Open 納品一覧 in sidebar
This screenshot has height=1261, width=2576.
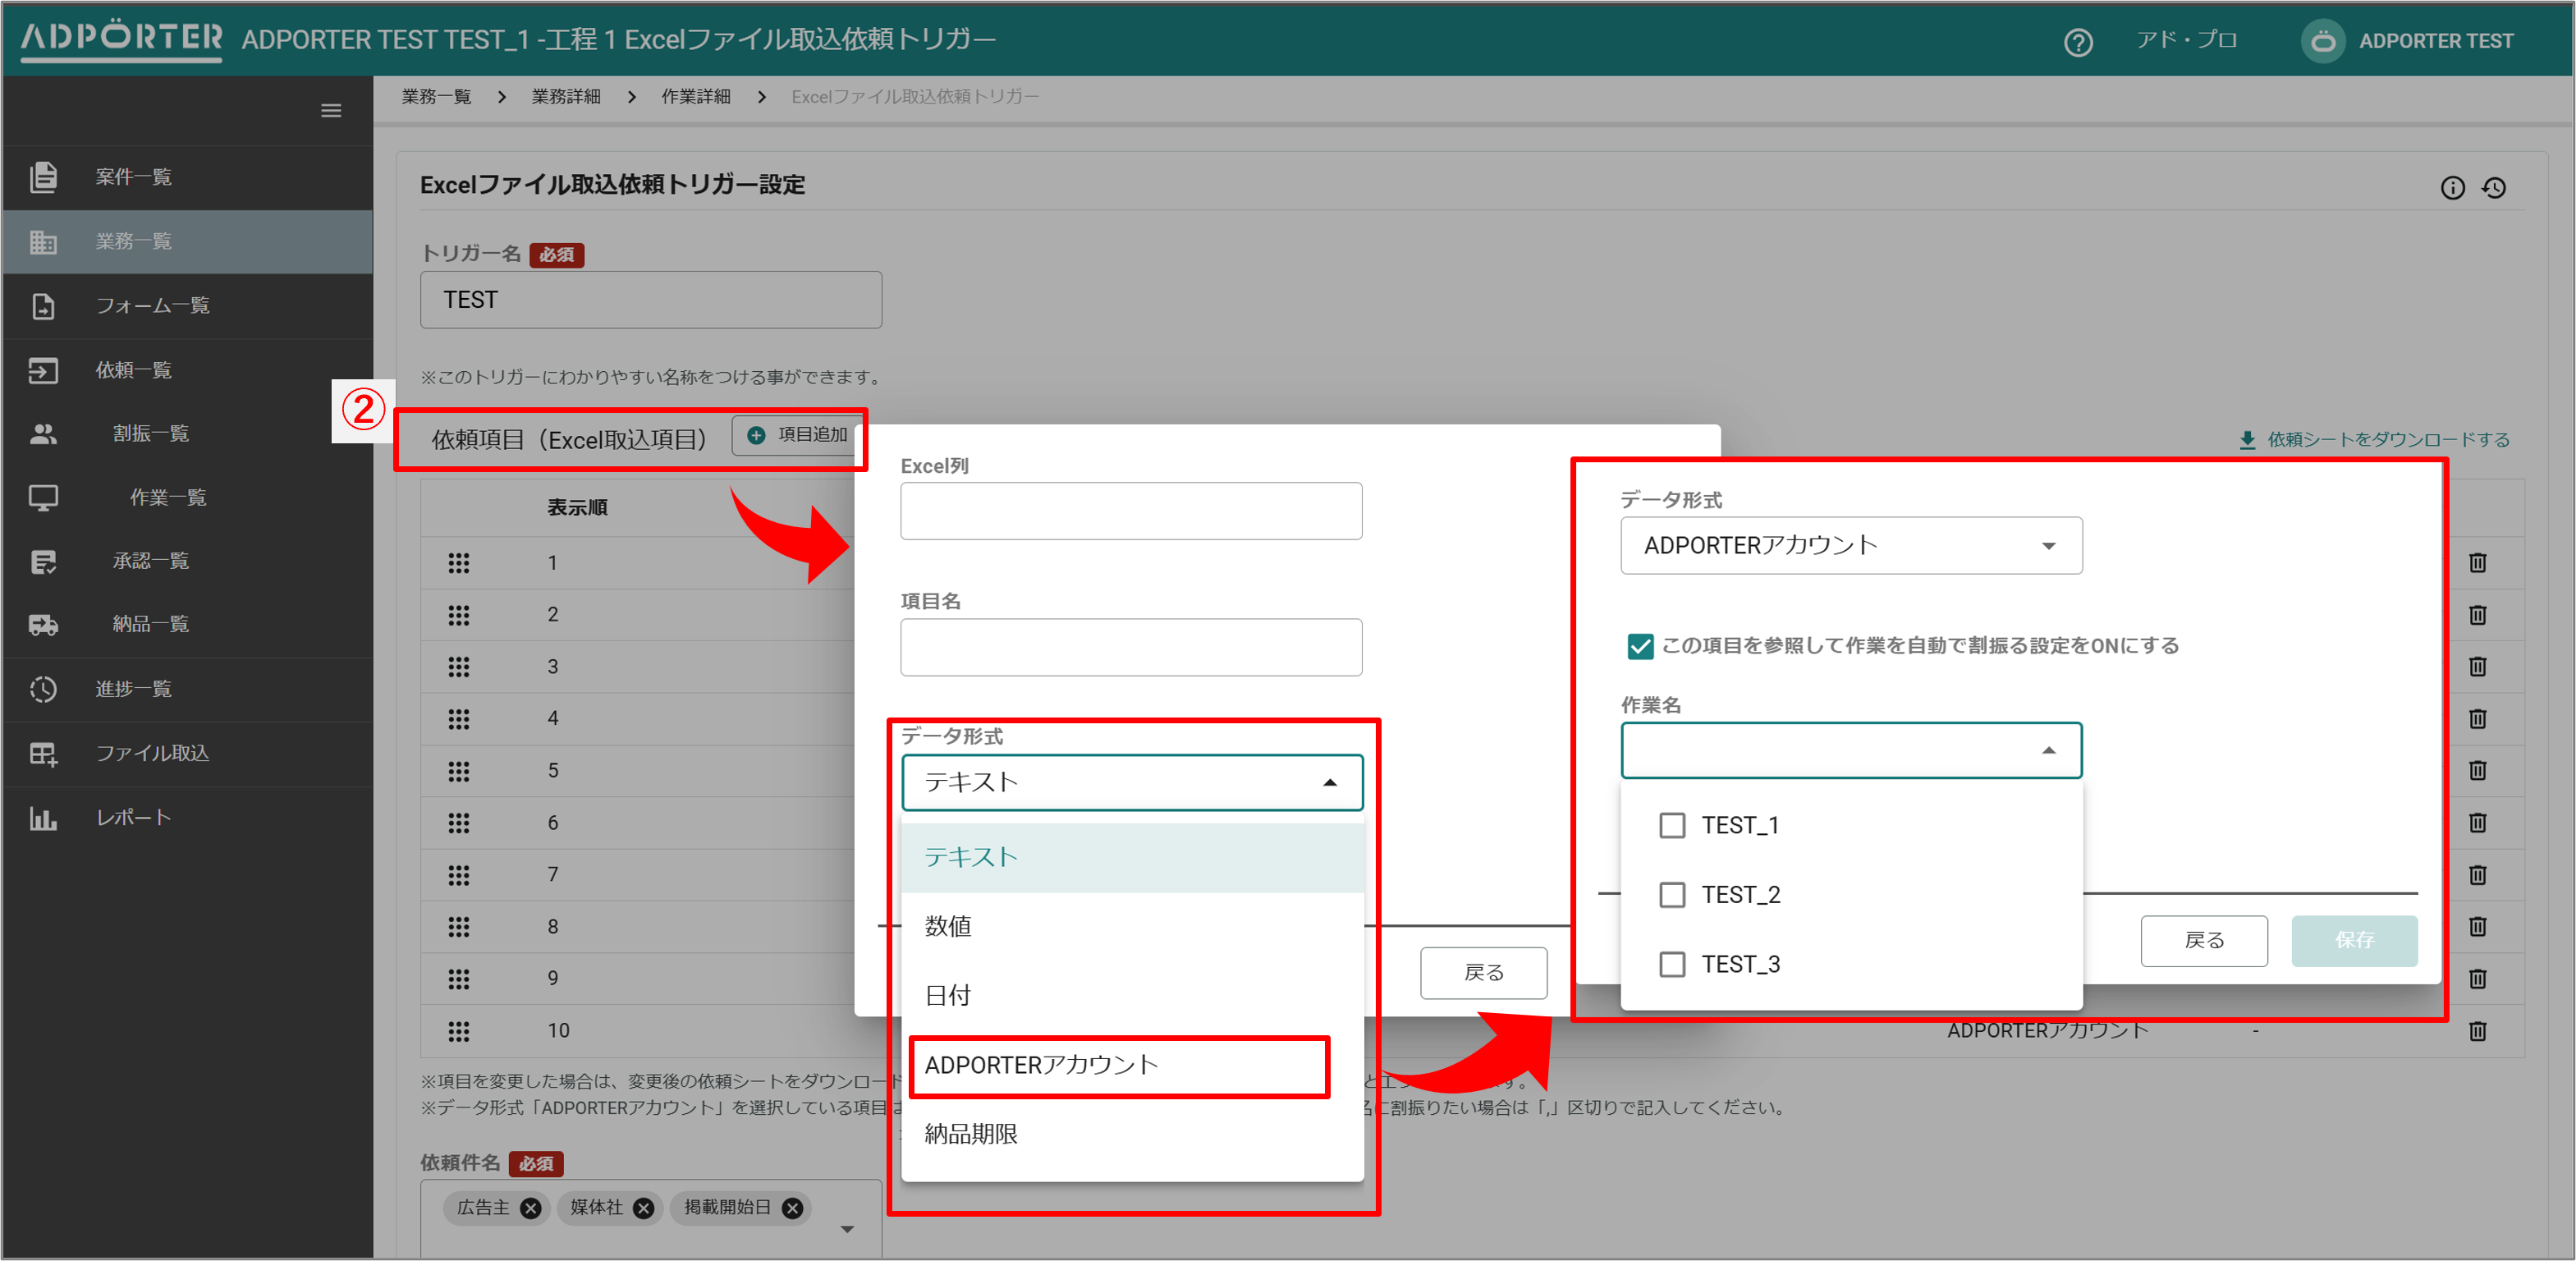187,625
